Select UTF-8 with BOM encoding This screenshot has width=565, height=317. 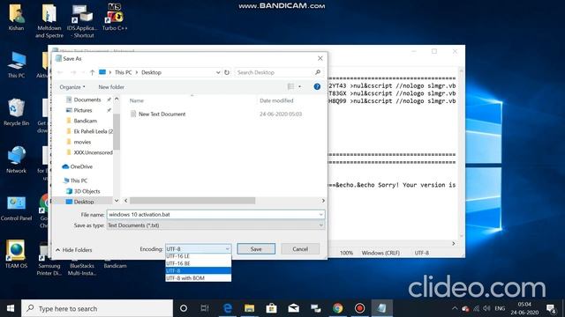pos(198,278)
